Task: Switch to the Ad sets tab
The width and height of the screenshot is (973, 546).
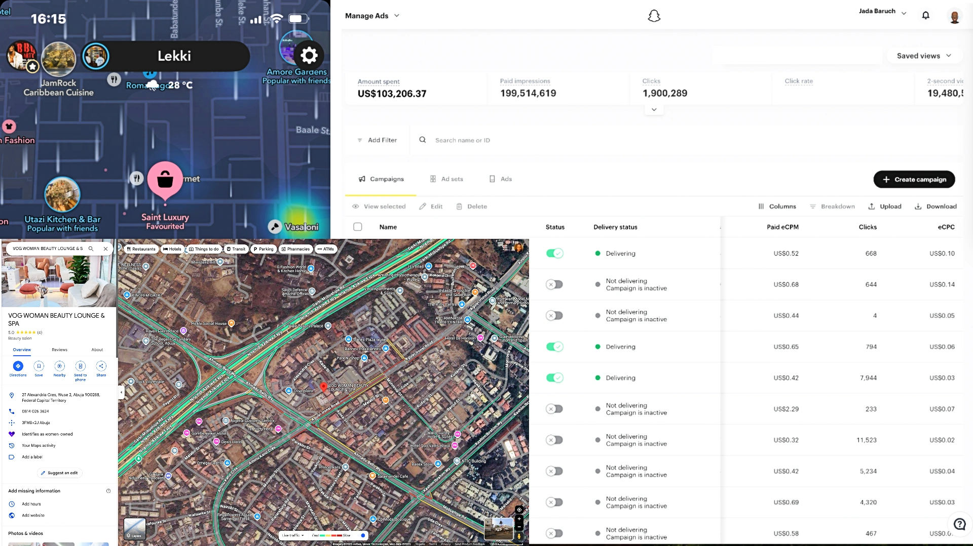Action: coord(446,179)
